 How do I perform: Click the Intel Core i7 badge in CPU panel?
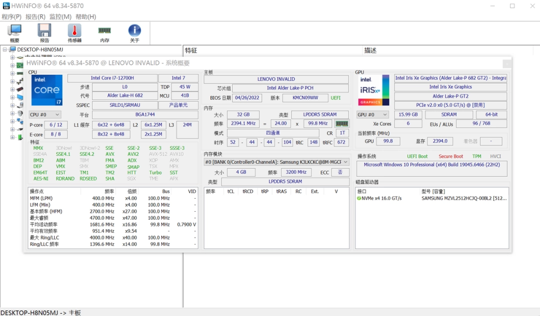[x=46, y=90]
